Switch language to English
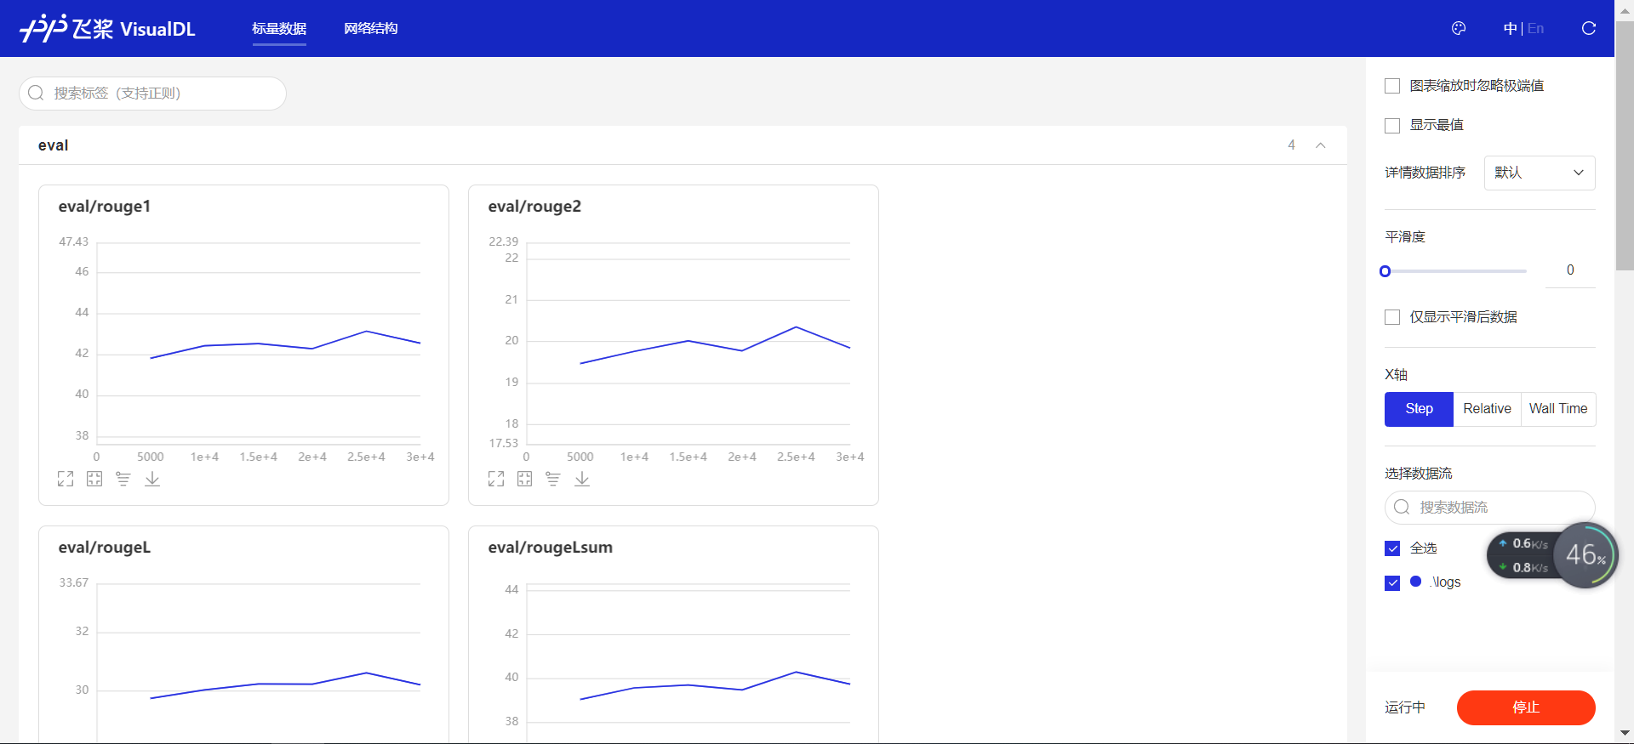 point(1535,28)
